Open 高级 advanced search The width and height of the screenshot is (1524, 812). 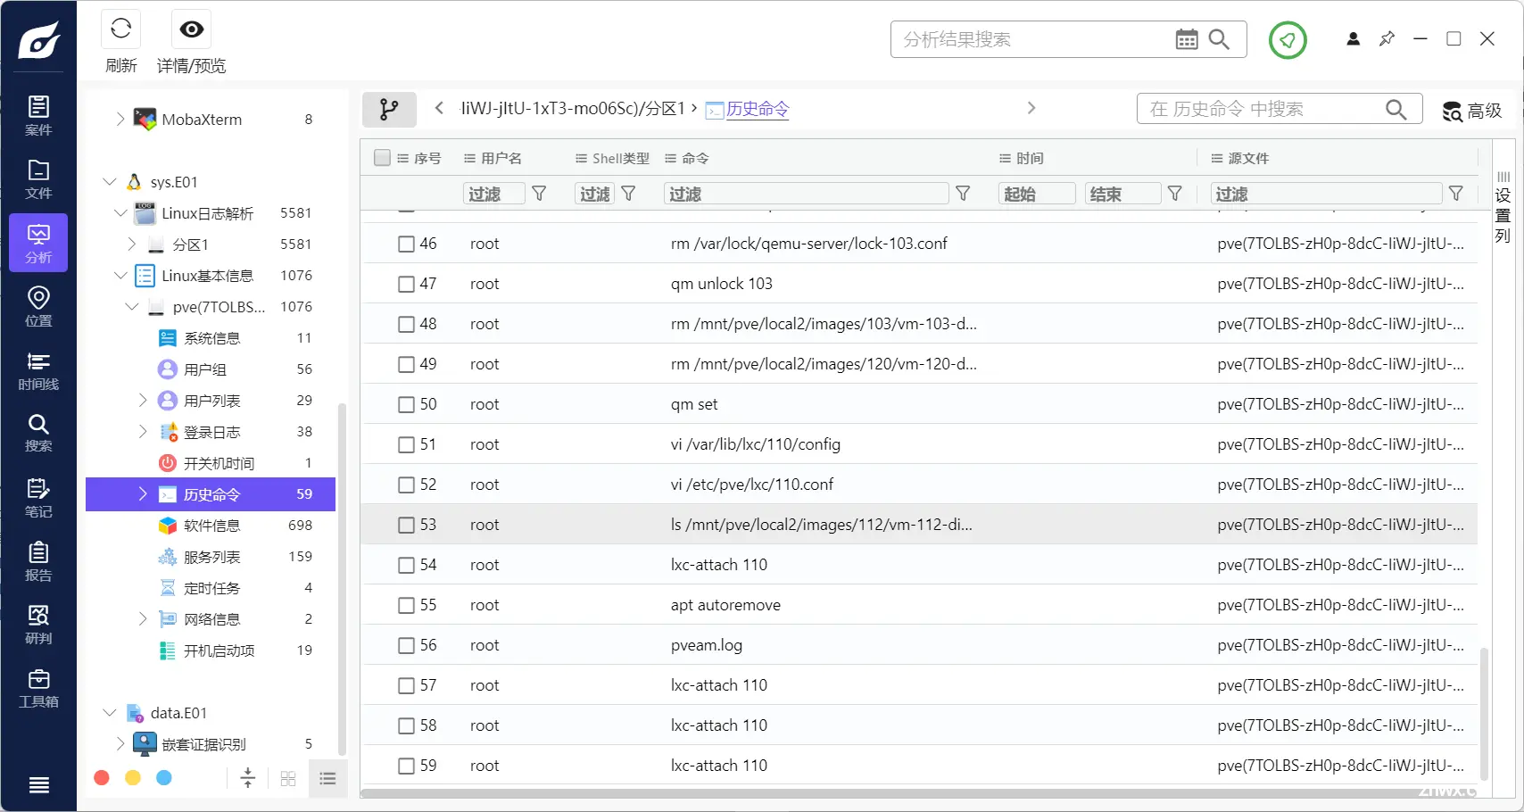(1472, 111)
